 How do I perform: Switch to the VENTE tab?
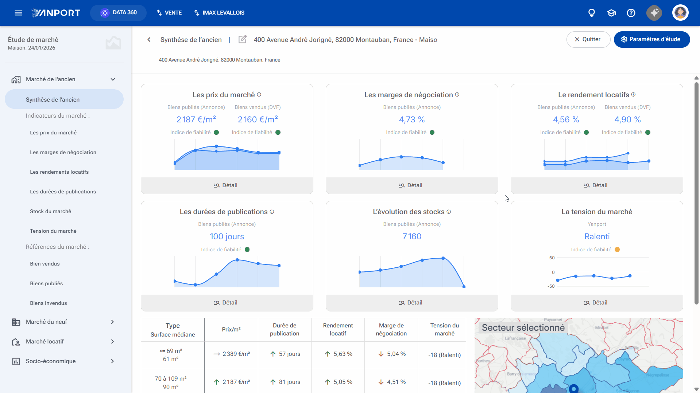[169, 13]
